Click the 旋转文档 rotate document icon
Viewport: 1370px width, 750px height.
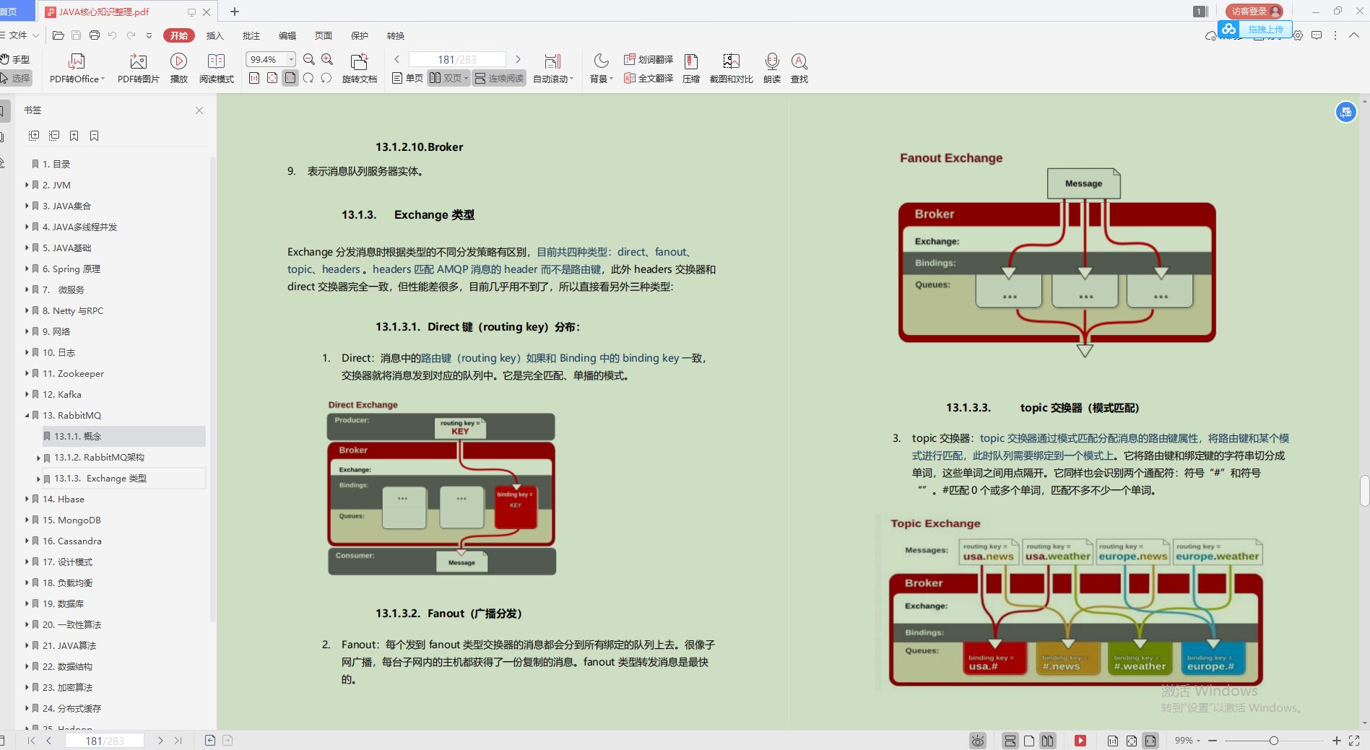(359, 69)
